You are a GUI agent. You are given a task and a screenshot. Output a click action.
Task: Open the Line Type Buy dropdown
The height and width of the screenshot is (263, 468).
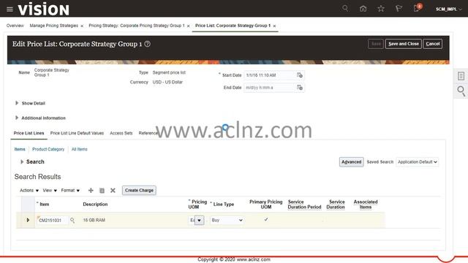(x=227, y=220)
